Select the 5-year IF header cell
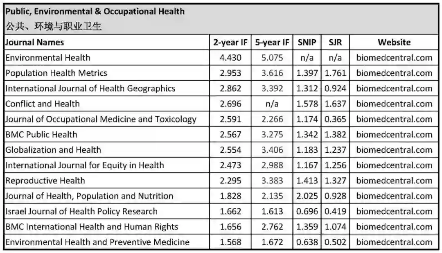The image size is (442, 253). pyautogui.click(x=272, y=42)
